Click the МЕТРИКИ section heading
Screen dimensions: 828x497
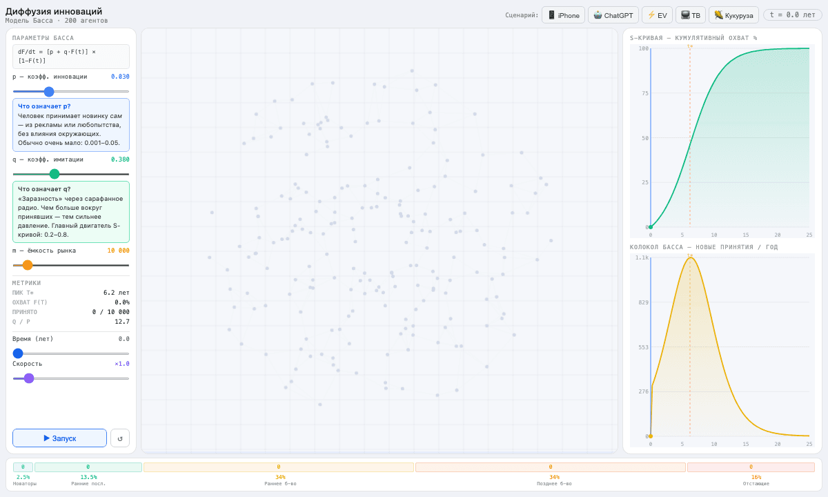pos(26,283)
